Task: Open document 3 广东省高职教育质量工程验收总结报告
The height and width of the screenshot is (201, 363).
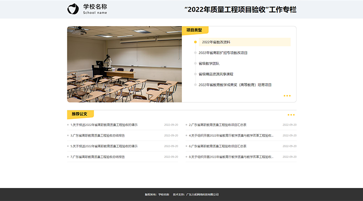Action: pyautogui.click(x=98, y=135)
